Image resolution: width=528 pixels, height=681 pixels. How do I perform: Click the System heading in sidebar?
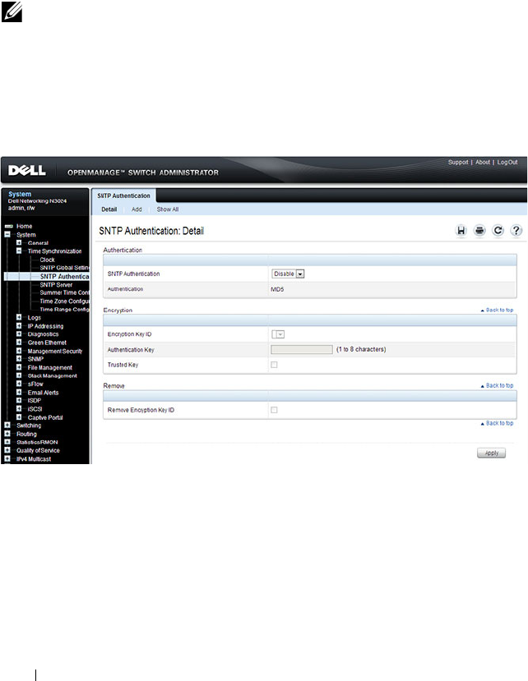click(20, 194)
